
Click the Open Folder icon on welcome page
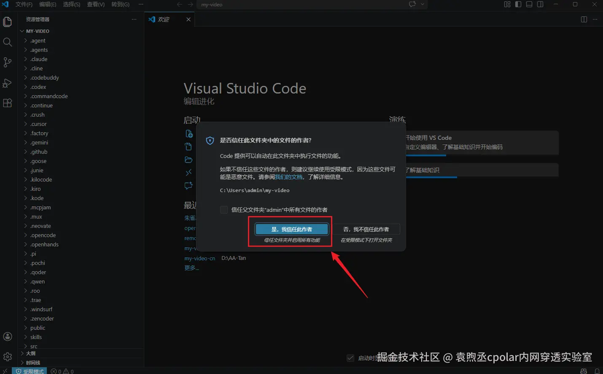click(188, 160)
